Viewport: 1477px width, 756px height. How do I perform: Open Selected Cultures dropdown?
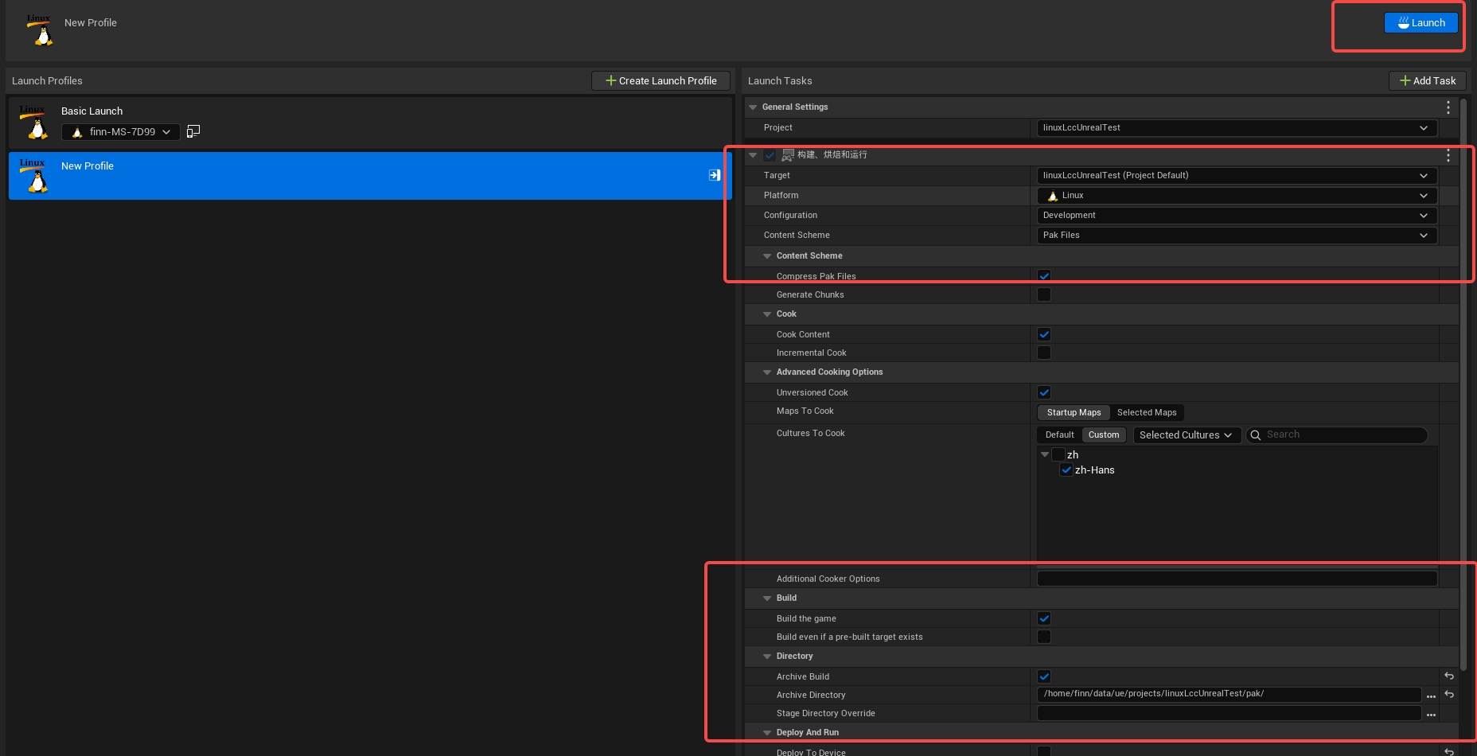1186,435
